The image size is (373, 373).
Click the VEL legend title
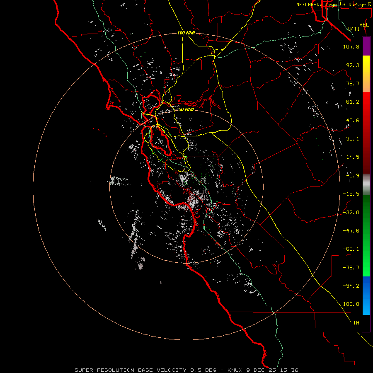[364, 25]
